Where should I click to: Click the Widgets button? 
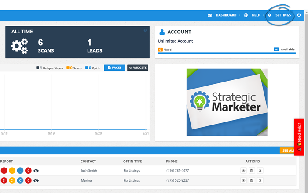coord(138,68)
